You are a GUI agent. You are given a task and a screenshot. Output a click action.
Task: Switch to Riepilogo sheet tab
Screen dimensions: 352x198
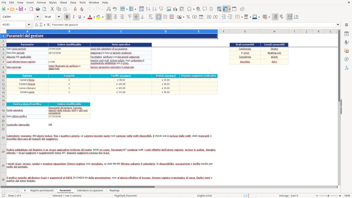114,190
